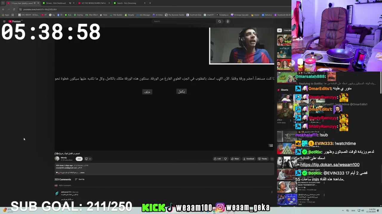This screenshot has height=214, width=382.
Task: Open the tab search dropdown arrow
Action: [3, 3]
